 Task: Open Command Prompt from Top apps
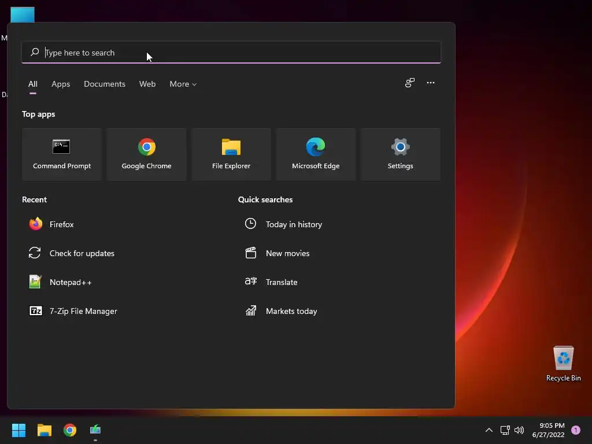(x=62, y=154)
